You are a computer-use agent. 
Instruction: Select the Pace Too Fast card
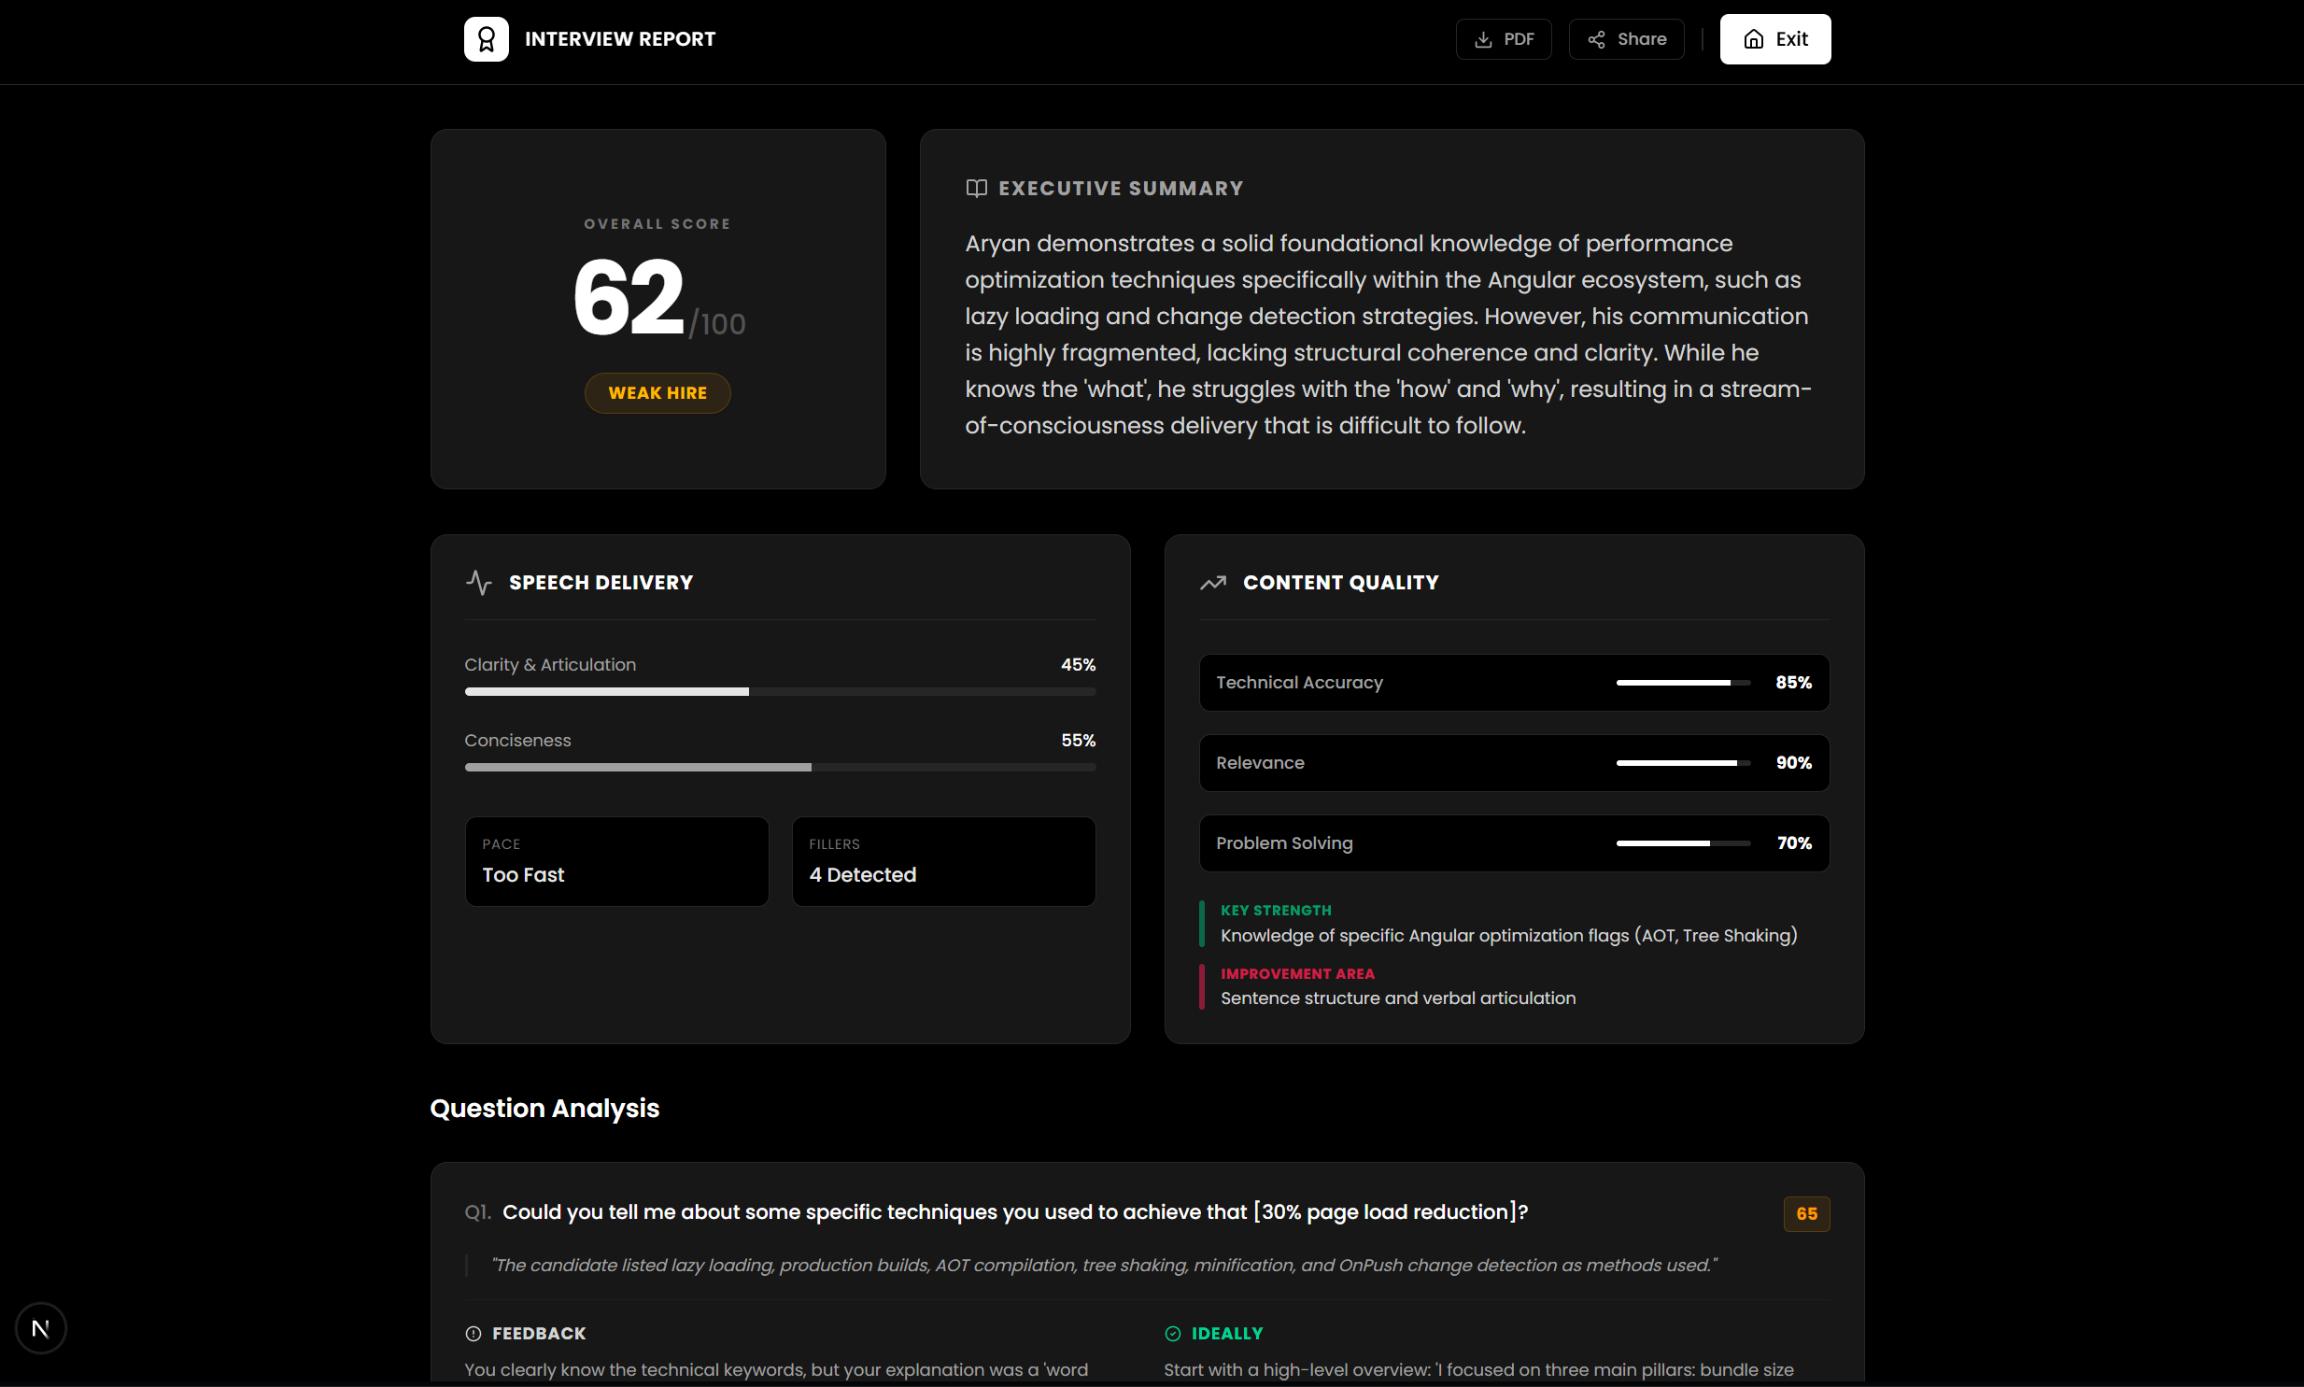click(x=616, y=861)
